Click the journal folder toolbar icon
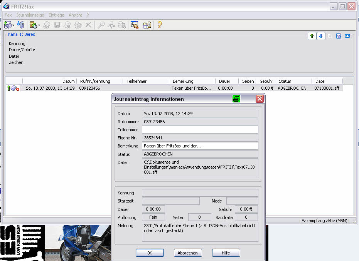 coord(34,25)
